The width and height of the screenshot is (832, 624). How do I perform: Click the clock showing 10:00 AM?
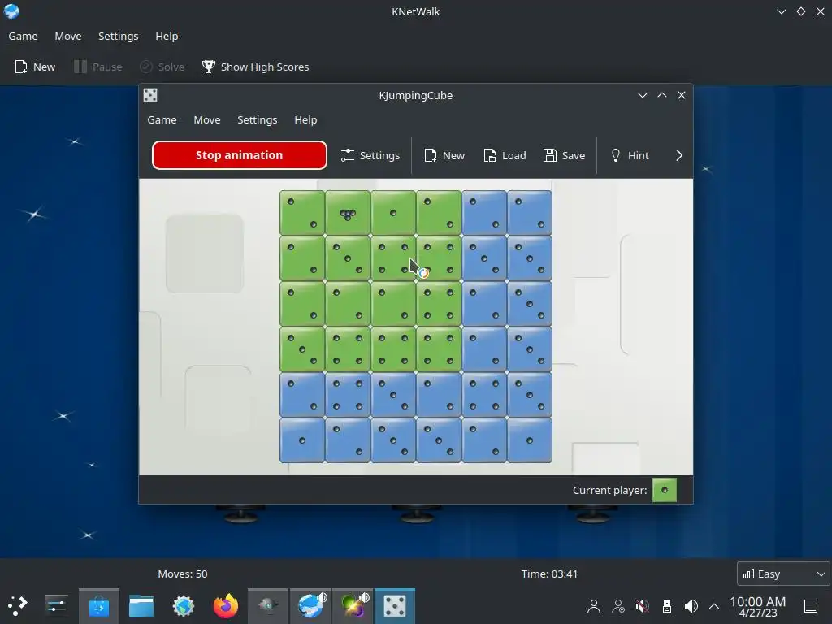758,606
